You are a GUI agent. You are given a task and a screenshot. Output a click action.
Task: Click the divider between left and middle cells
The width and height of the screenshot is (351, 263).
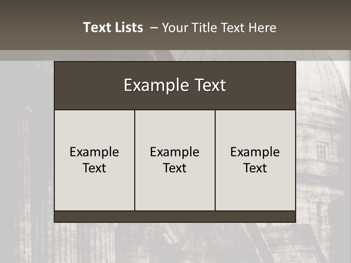pos(135,160)
